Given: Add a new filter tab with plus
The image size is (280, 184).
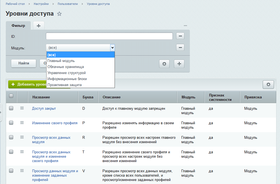Looking at the screenshot, I should click(x=38, y=26).
